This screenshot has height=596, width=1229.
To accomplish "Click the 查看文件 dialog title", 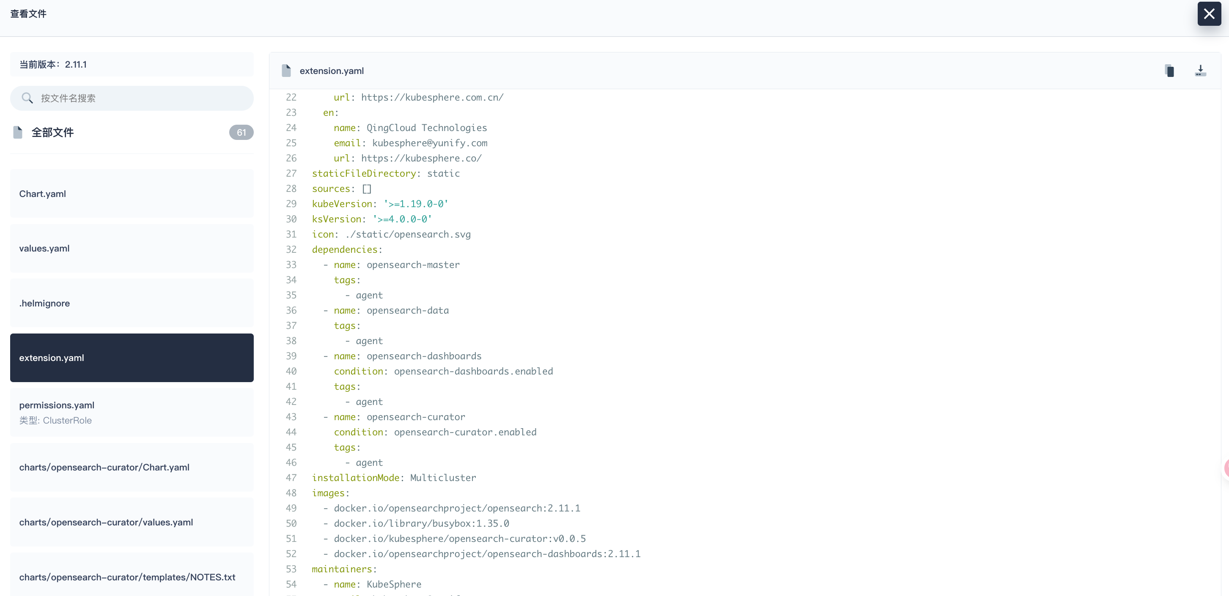I will pyautogui.click(x=29, y=14).
